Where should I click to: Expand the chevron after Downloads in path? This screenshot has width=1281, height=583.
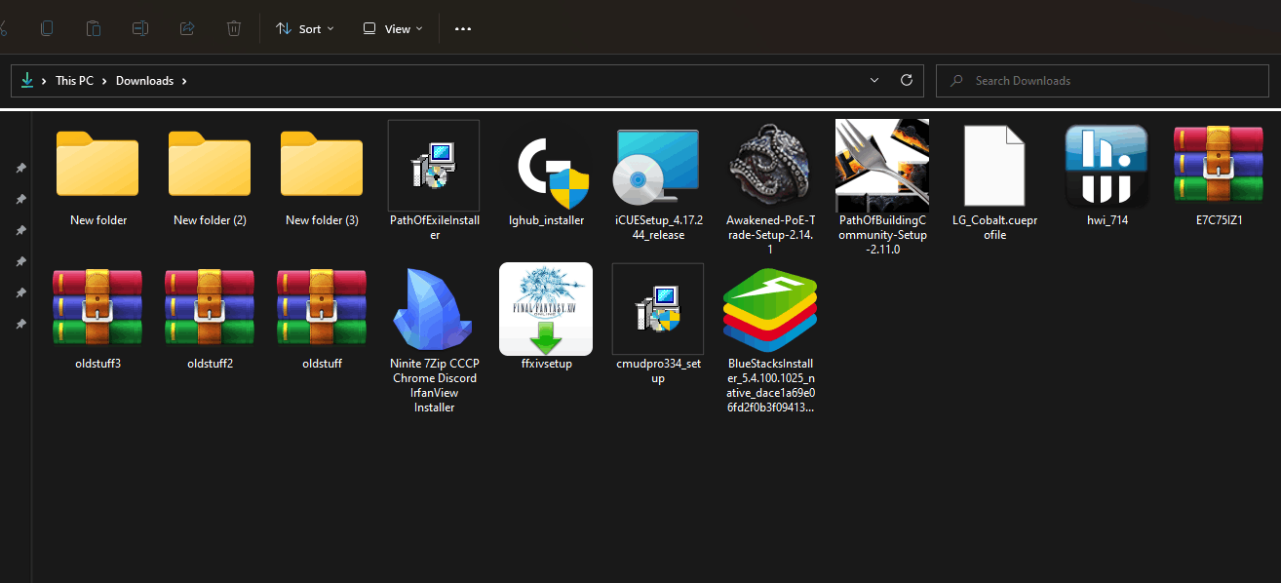(x=184, y=81)
